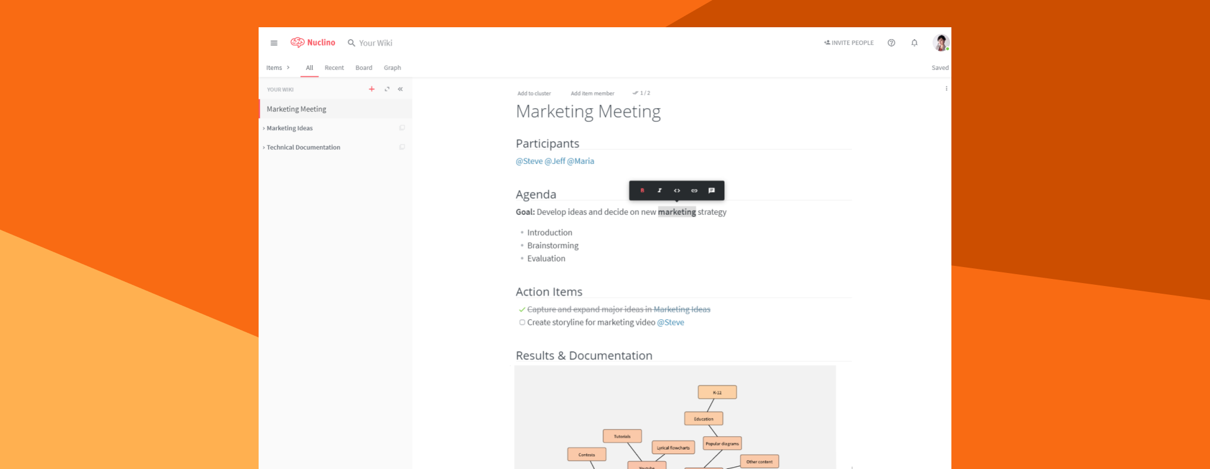
Task: Click the Nuclino logo
Action: [313, 43]
